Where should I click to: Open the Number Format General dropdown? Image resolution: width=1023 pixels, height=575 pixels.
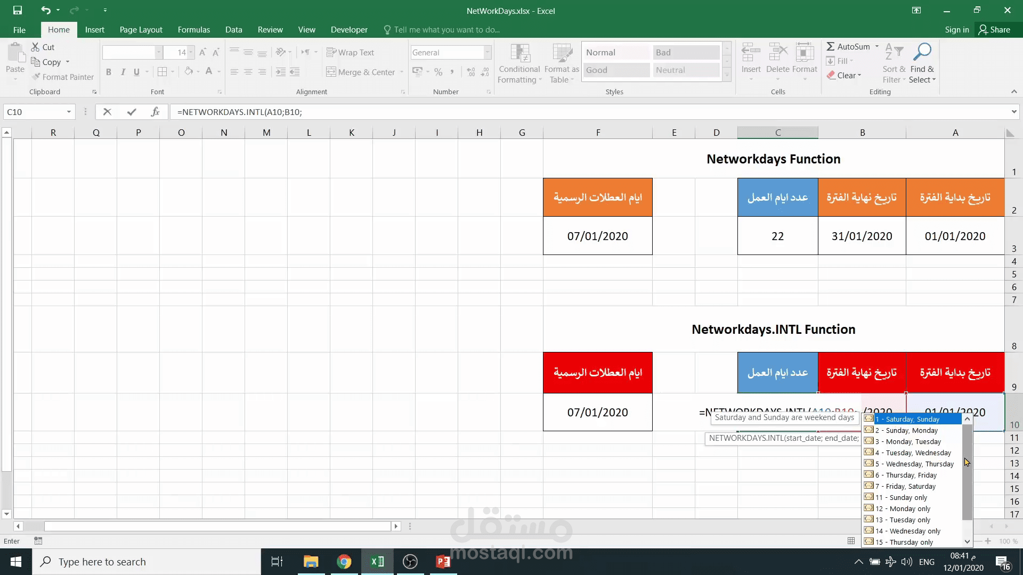click(x=487, y=52)
